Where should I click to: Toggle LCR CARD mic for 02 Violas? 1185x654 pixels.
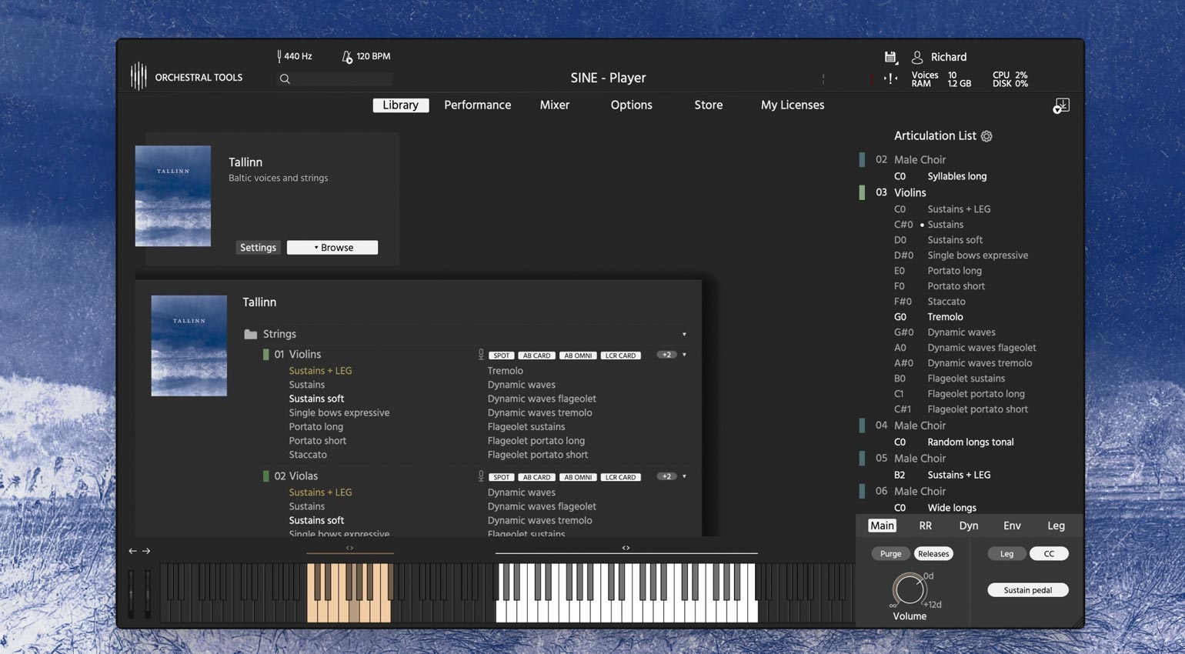620,477
